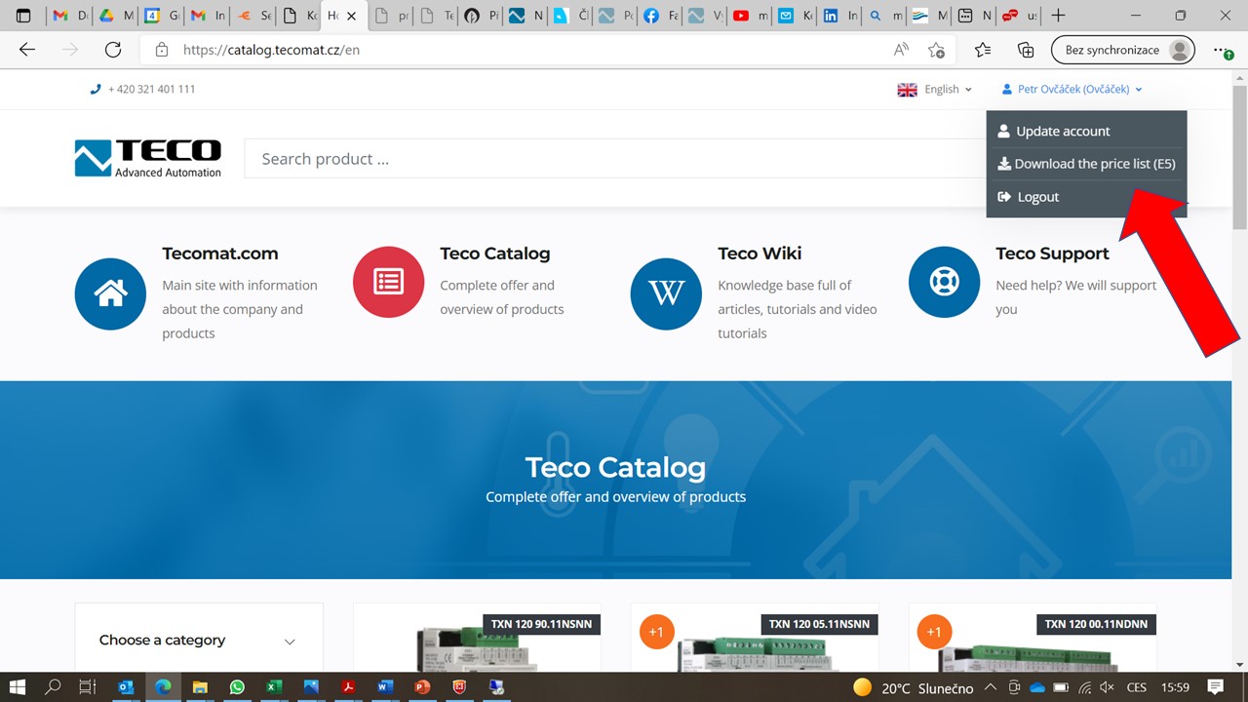Image resolution: width=1248 pixels, height=702 pixels.
Task: Refresh the page with the reload icon
Action: tap(113, 50)
